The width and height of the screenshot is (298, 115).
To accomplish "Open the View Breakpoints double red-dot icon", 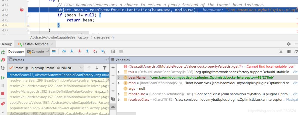I will point(3,103).
